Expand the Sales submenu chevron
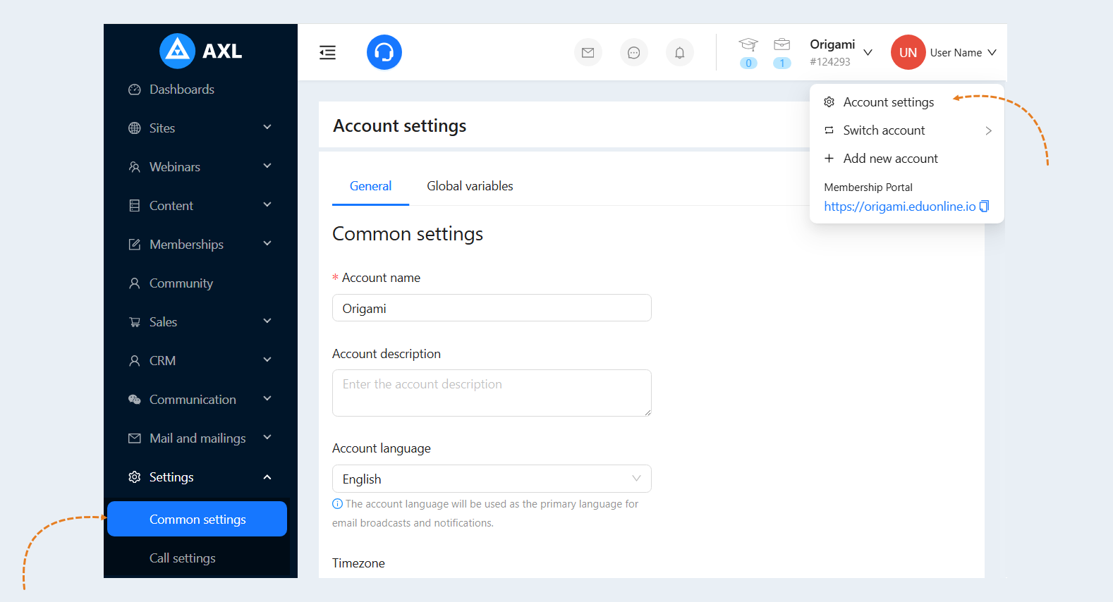 (267, 321)
